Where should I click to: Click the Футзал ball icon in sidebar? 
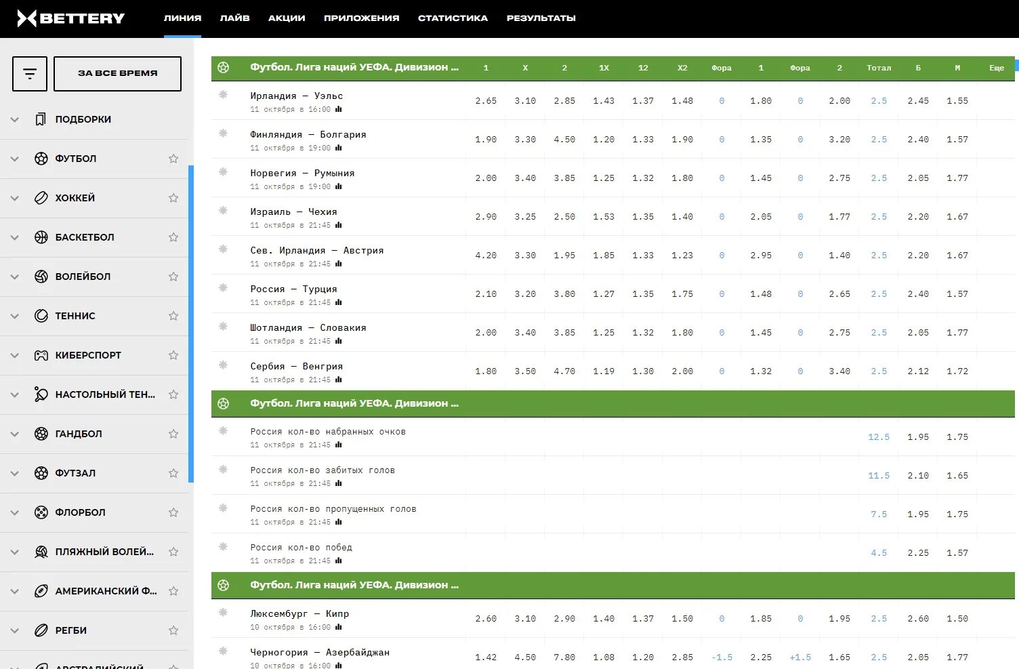pyautogui.click(x=41, y=473)
